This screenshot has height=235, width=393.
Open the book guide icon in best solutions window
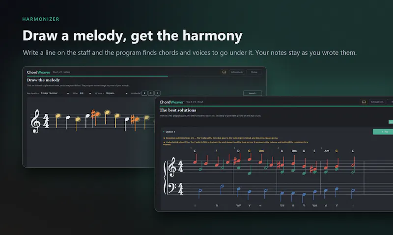pos(364,102)
